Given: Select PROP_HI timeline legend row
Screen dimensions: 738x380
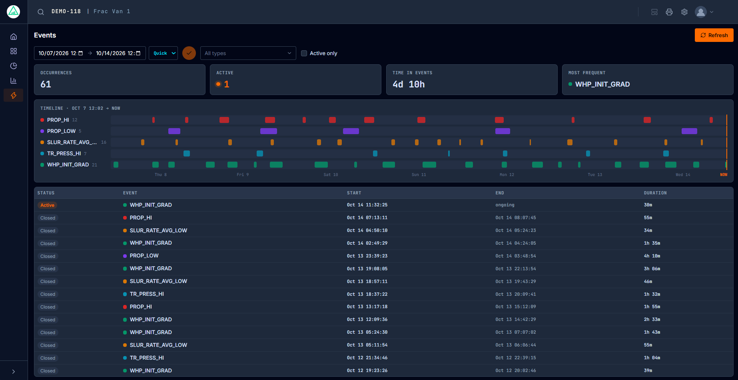Looking at the screenshot, I should 59,120.
